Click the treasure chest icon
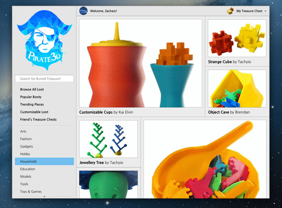This screenshot has width=282, height=208. pos(230,11)
